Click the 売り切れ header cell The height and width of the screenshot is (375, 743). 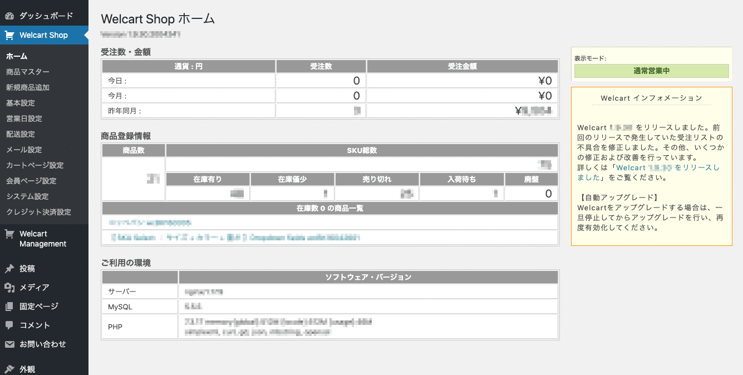coord(377,179)
